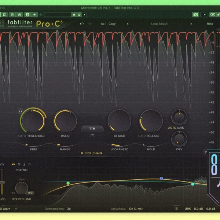Click the Undo arrow icon
Screen dimensions: 220x220
click(x=82, y=24)
